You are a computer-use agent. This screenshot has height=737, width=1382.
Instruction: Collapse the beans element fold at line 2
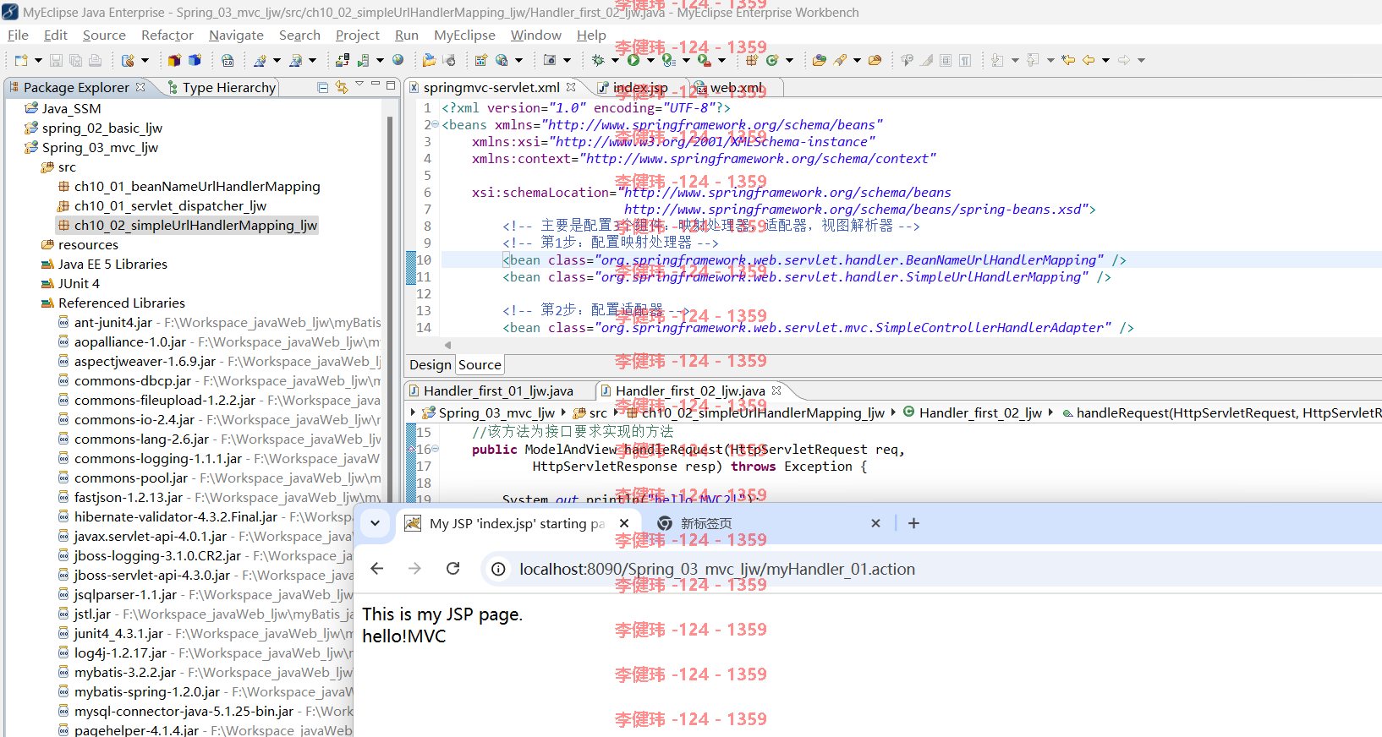436,124
